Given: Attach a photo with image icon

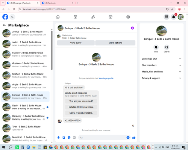Looking at the screenshot, I should (x=64, y=138).
